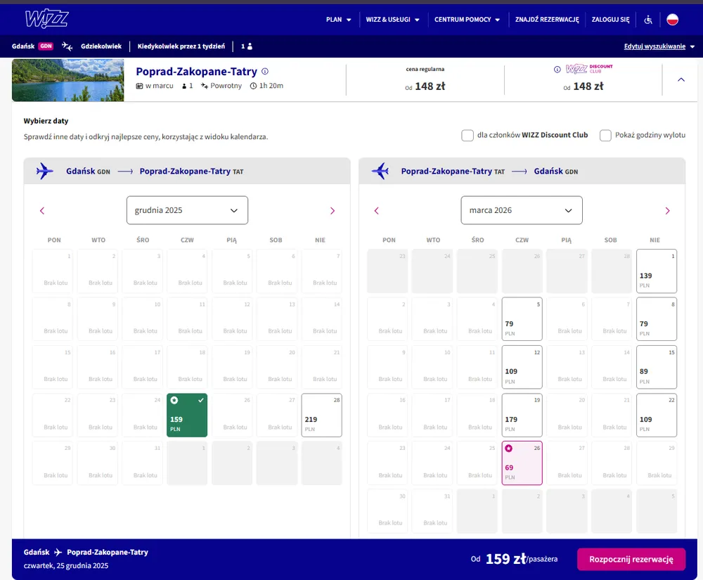Click the WIZZ logo in header

pos(46,19)
